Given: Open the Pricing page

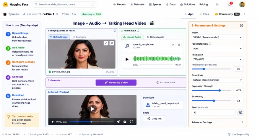Looking at the screenshot, I should click(204, 4).
